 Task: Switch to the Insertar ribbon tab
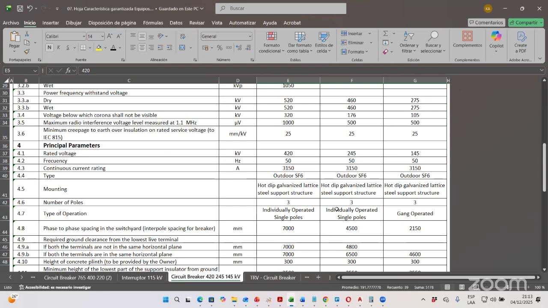pyautogui.click(x=51, y=23)
